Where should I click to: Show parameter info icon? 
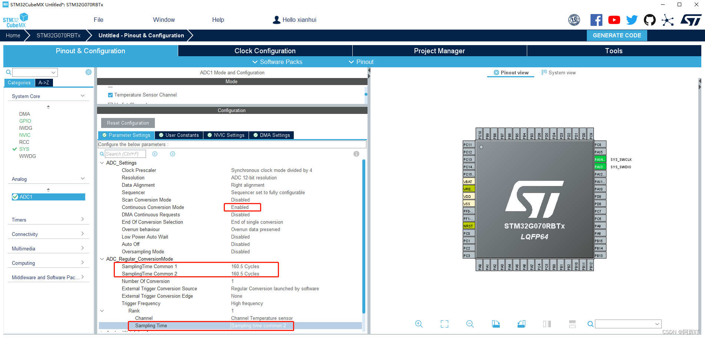tap(356, 154)
